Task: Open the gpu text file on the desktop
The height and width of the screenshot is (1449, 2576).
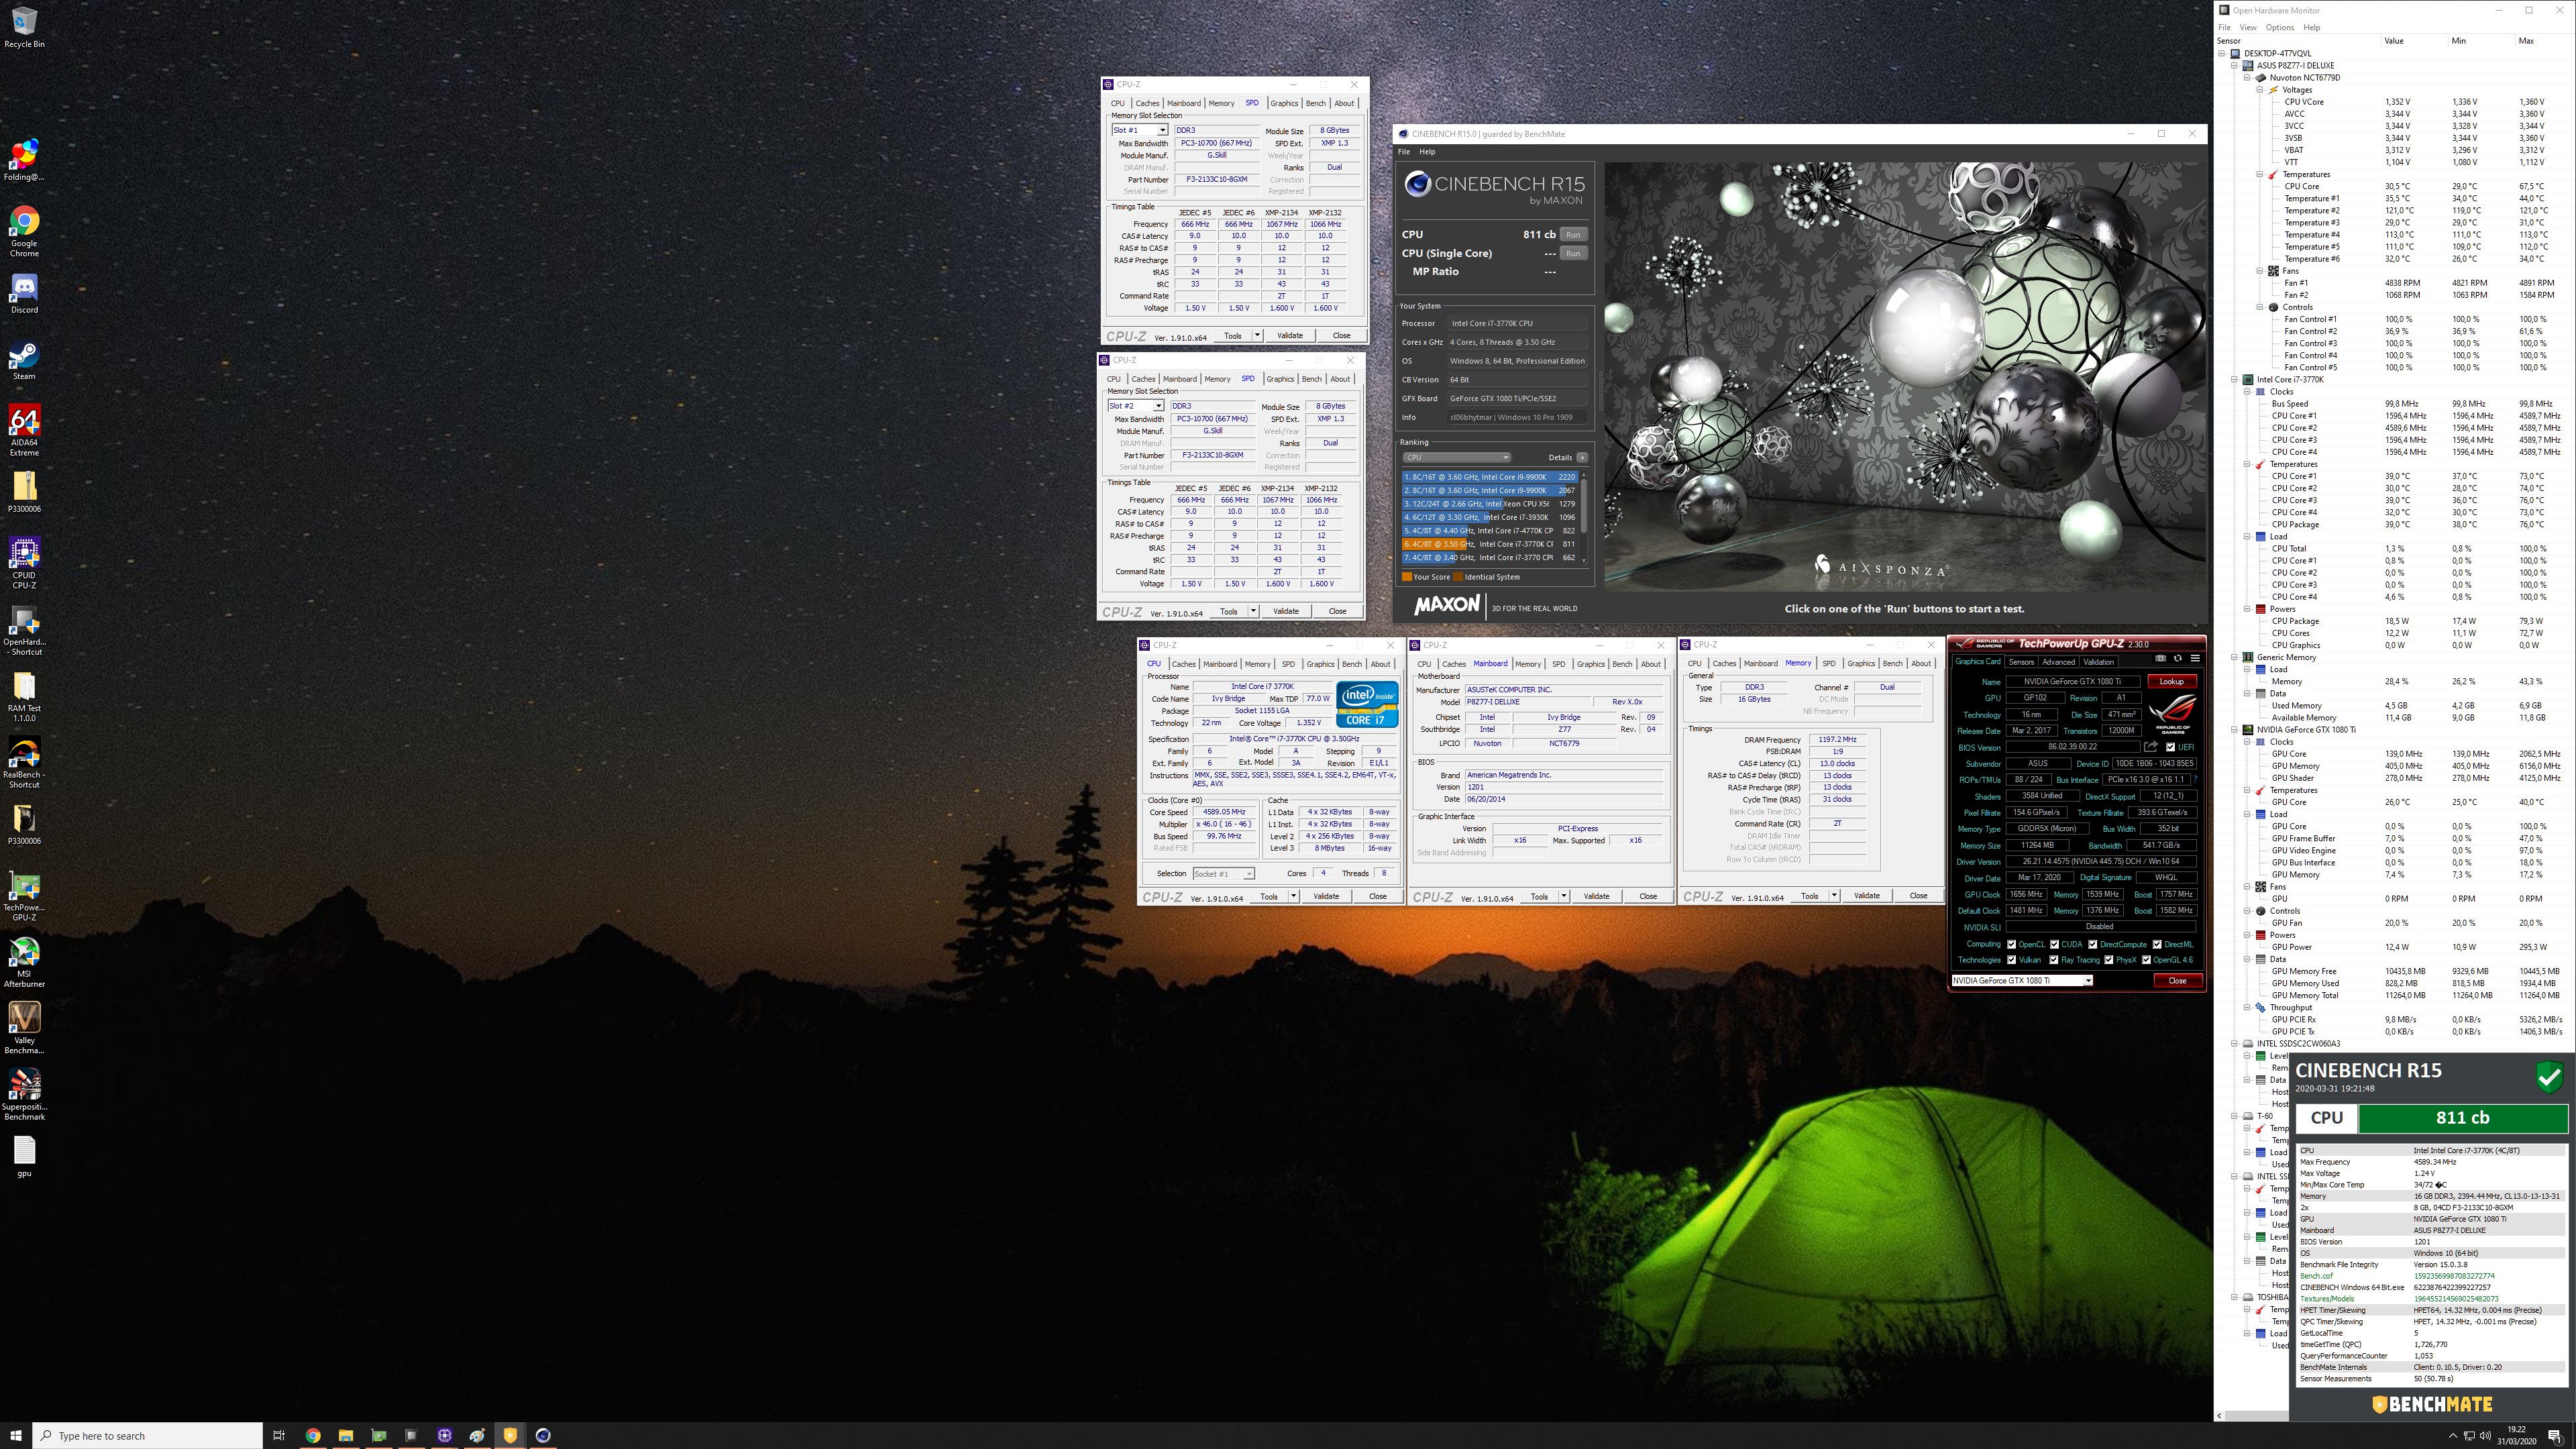Action: tap(24, 1156)
